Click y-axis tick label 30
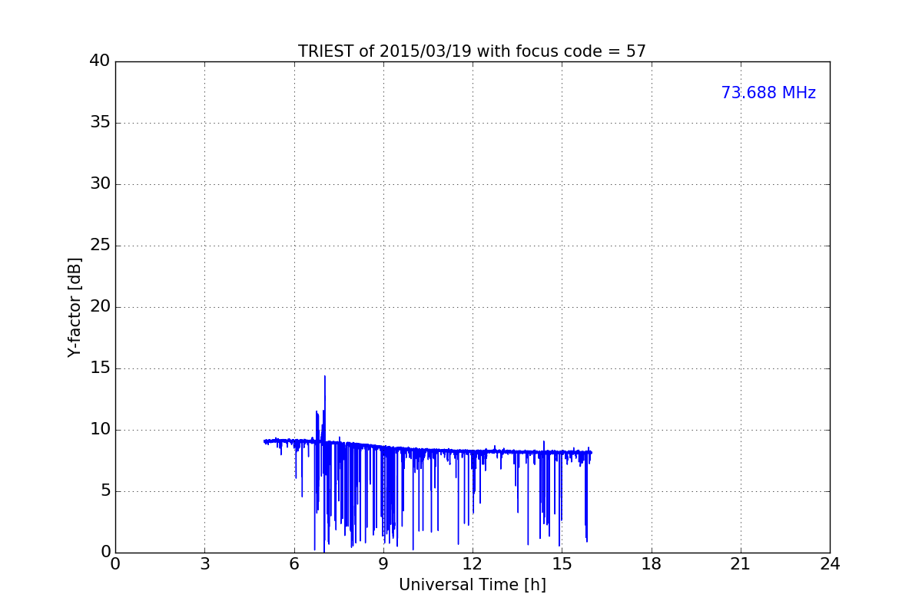Image resolution: width=922 pixels, height=614 pixels. click(100, 184)
